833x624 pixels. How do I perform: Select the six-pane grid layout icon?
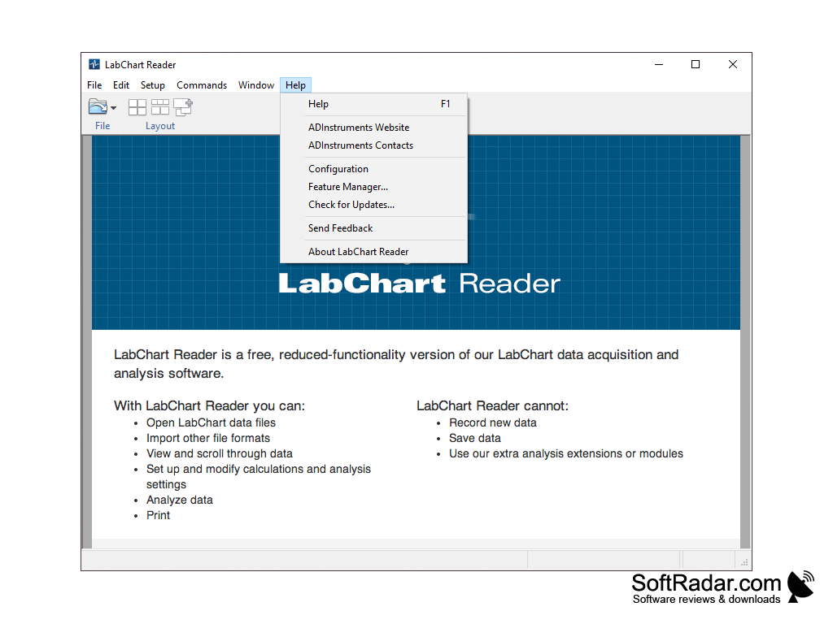click(160, 107)
